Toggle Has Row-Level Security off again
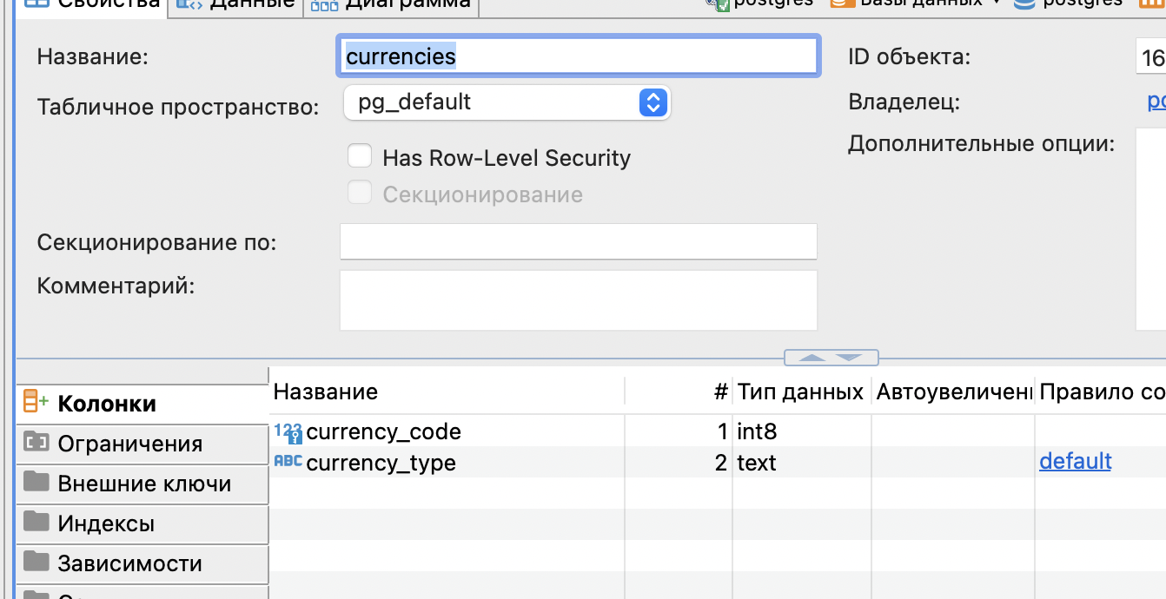This screenshot has width=1166, height=599. (360, 155)
